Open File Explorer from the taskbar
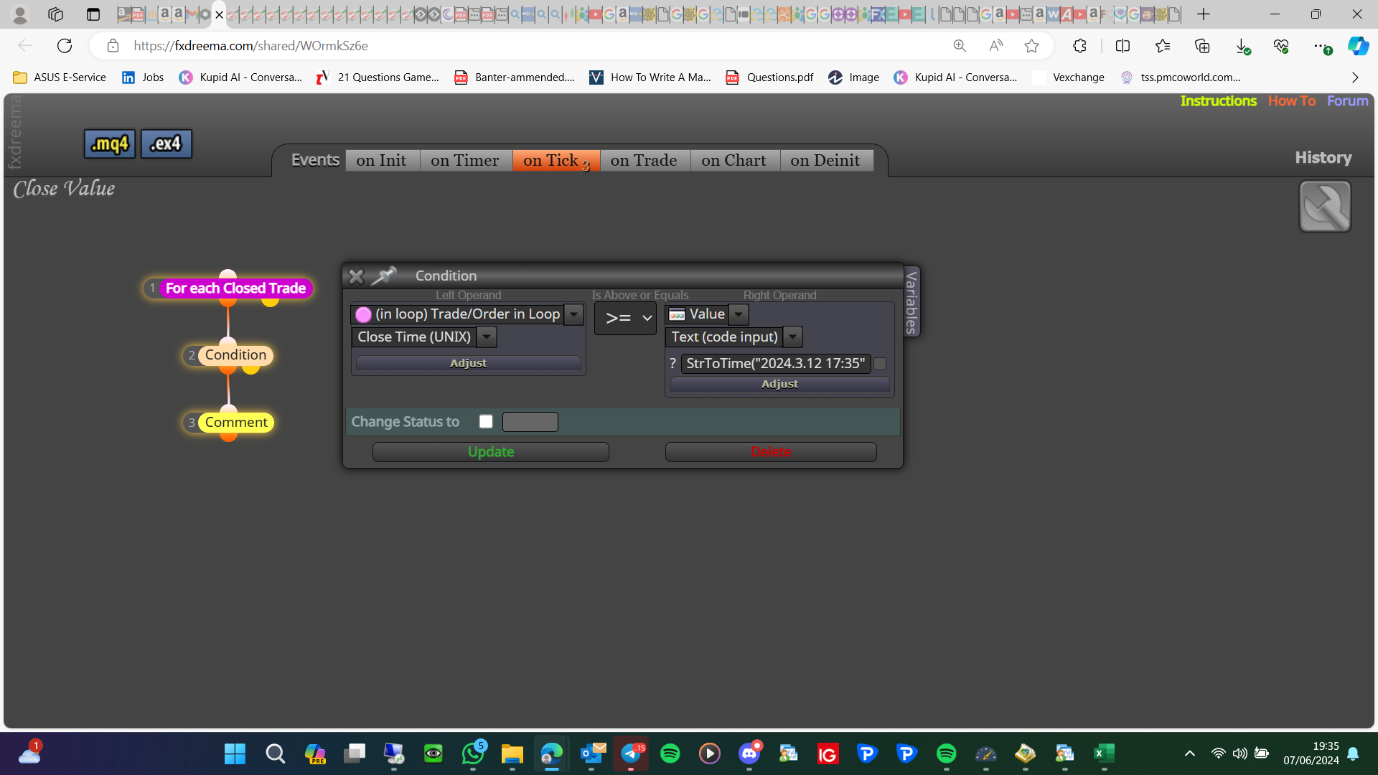The height and width of the screenshot is (775, 1378). 512,753
